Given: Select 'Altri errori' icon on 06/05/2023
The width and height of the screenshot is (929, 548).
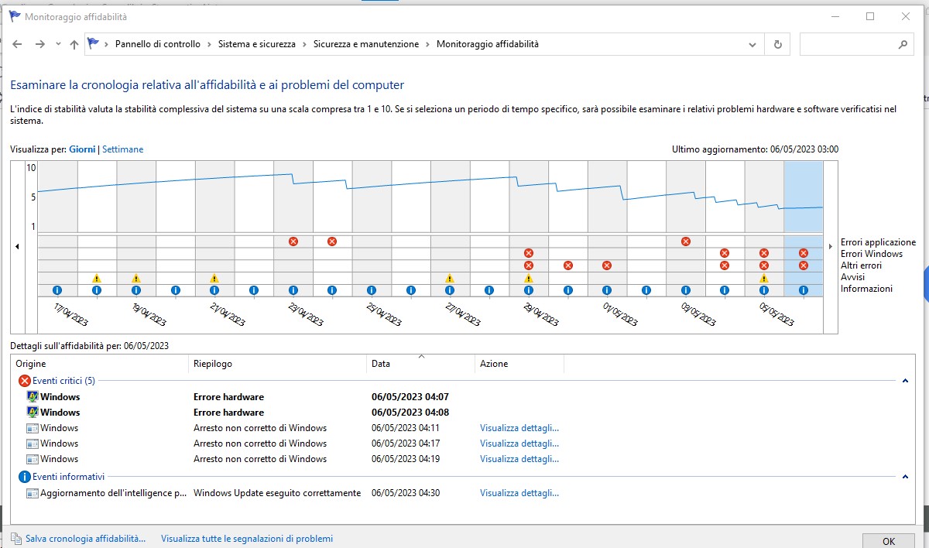Looking at the screenshot, I should click(804, 265).
